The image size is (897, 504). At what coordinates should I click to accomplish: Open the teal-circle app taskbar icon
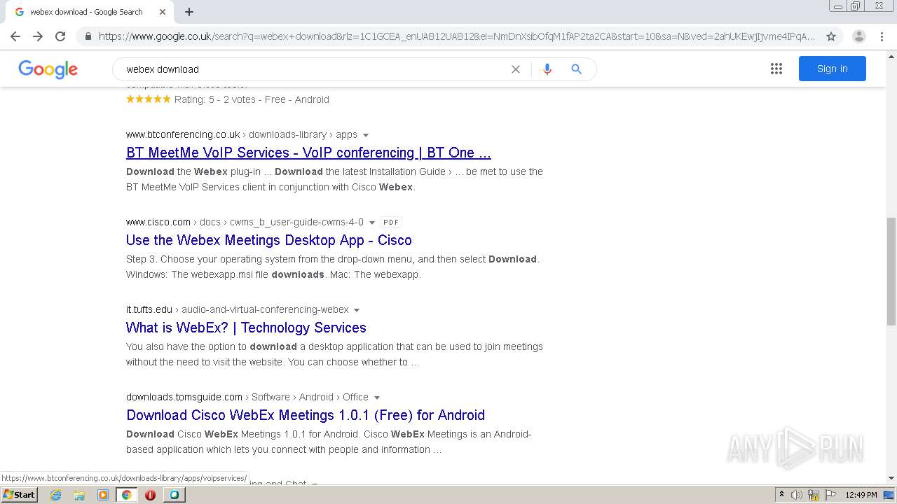coord(174,495)
